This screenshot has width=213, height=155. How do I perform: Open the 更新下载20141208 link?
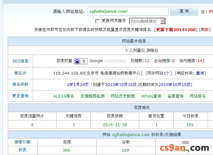coord(176,30)
